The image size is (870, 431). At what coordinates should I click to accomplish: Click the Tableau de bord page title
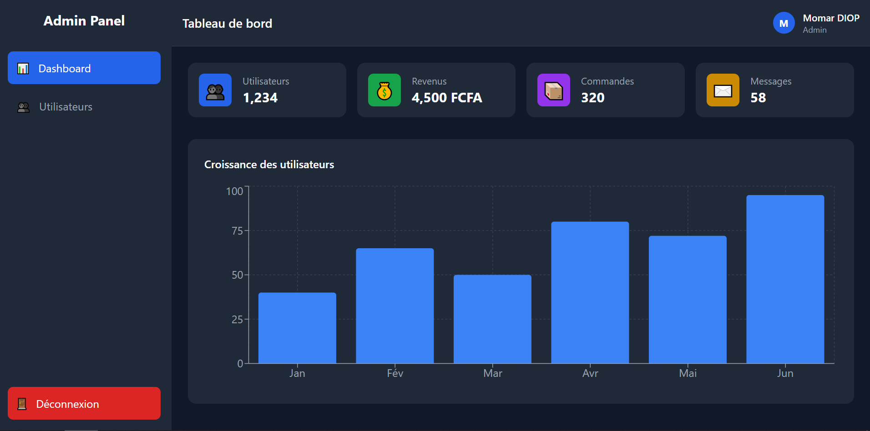pos(227,24)
